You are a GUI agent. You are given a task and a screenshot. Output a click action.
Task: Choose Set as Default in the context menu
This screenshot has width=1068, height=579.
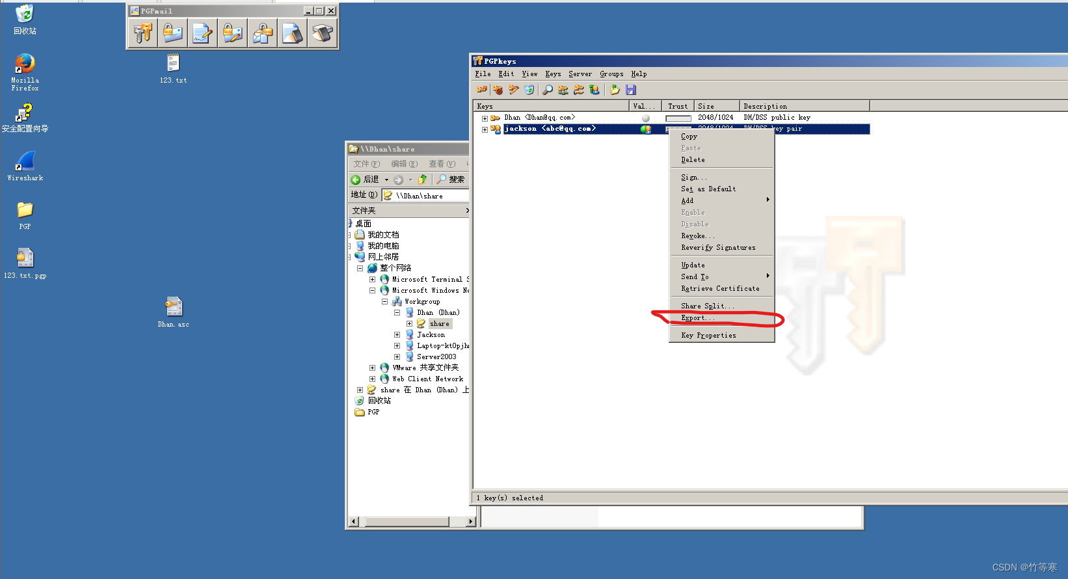[722, 189]
